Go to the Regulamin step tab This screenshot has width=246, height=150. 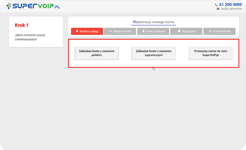[186, 31]
